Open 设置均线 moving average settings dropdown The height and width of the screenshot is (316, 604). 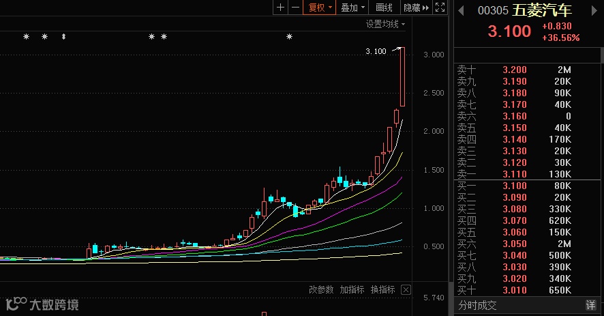tap(385, 25)
